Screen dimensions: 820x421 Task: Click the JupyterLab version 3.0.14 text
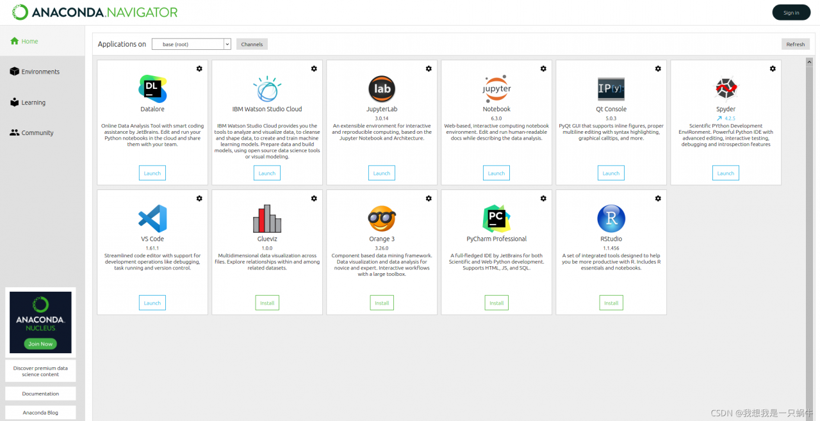(382, 118)
